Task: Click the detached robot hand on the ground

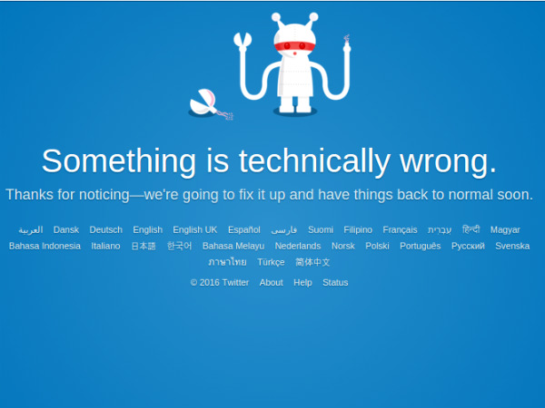Action: click(211, 104)
